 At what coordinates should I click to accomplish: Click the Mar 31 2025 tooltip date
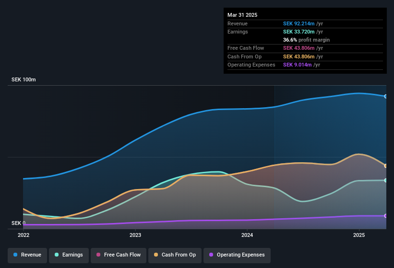coord(242,15)
